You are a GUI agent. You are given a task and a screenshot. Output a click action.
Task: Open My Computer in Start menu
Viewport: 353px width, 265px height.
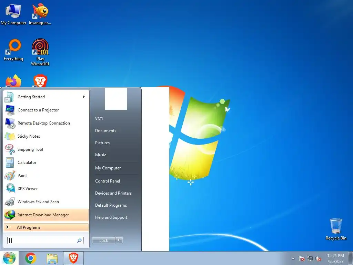(108, 168)
